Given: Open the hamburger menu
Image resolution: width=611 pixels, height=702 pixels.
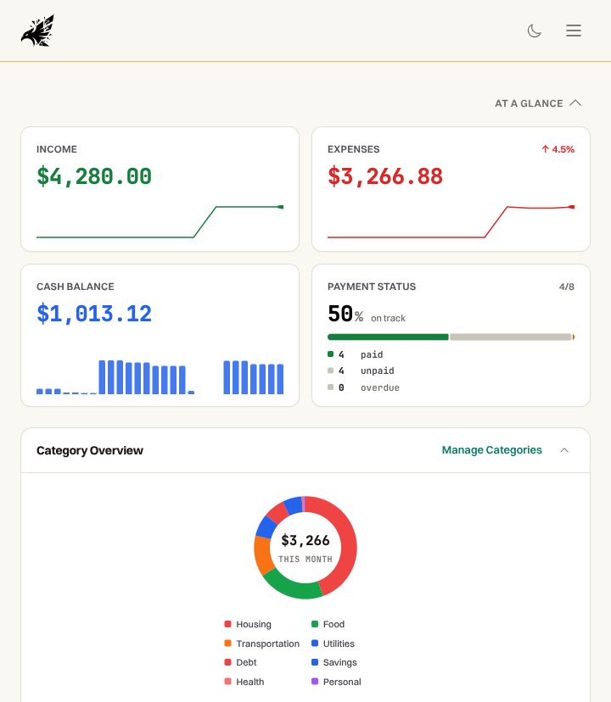Looking at the screenshot, I should (574, 31).
